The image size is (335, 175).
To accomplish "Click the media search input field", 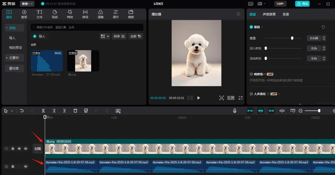I will click(x=87, y=27).
